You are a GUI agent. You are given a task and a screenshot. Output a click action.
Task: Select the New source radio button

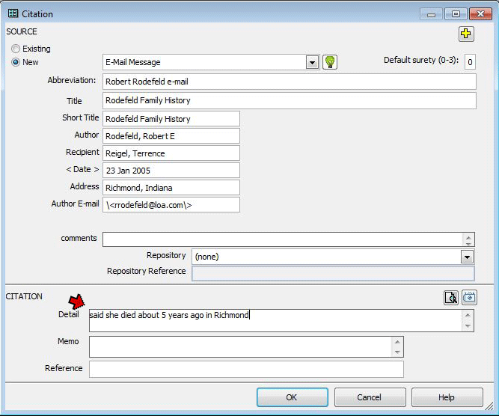(x=16, y=62)
